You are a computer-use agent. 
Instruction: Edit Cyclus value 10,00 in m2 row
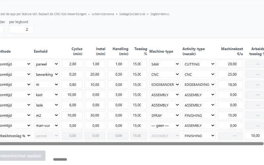72,115
